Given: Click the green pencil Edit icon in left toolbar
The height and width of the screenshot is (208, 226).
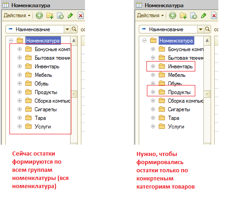Looking at the screenshot, I should coord(71,15).
